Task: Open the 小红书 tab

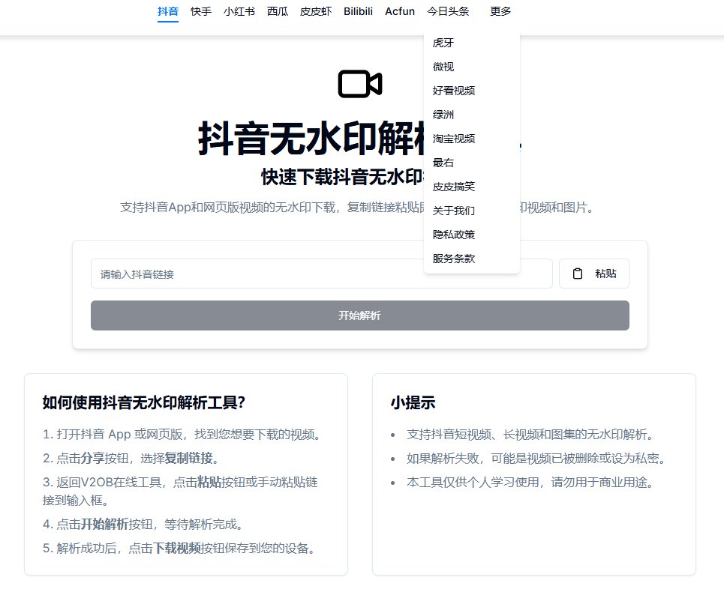Action: coord(239,11)
